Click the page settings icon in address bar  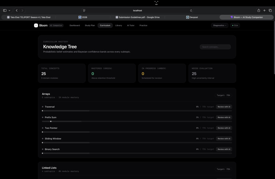(84, 11)
